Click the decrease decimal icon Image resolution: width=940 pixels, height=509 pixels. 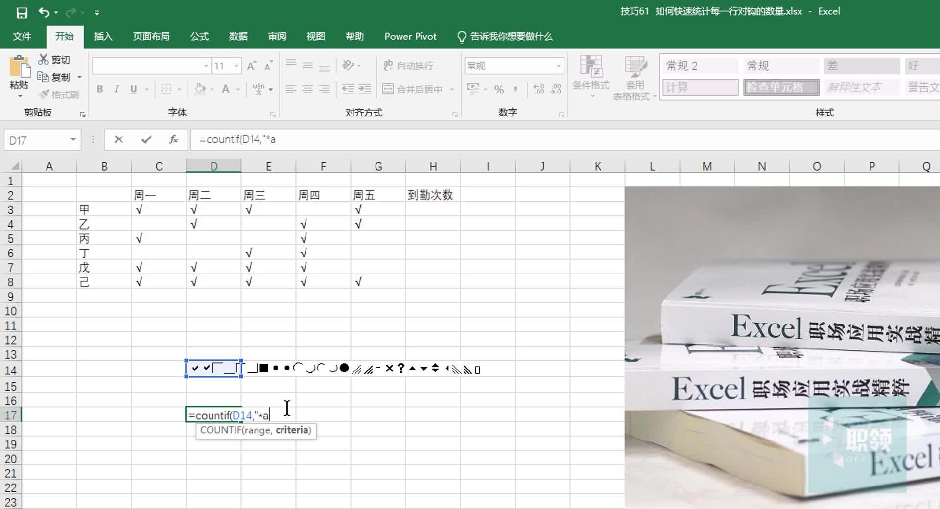coord(556,89)
